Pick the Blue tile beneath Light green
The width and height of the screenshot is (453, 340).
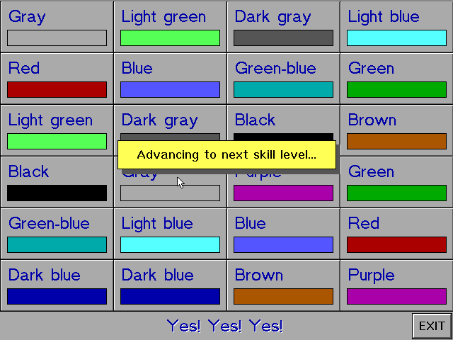coord(170,78)
